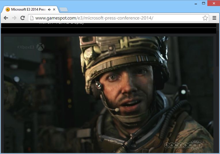The width and height of the screenshot is (220, 154).
Task: Reload the page with the refresh icon
Action: pyautogui.click(x=22, y=18)
